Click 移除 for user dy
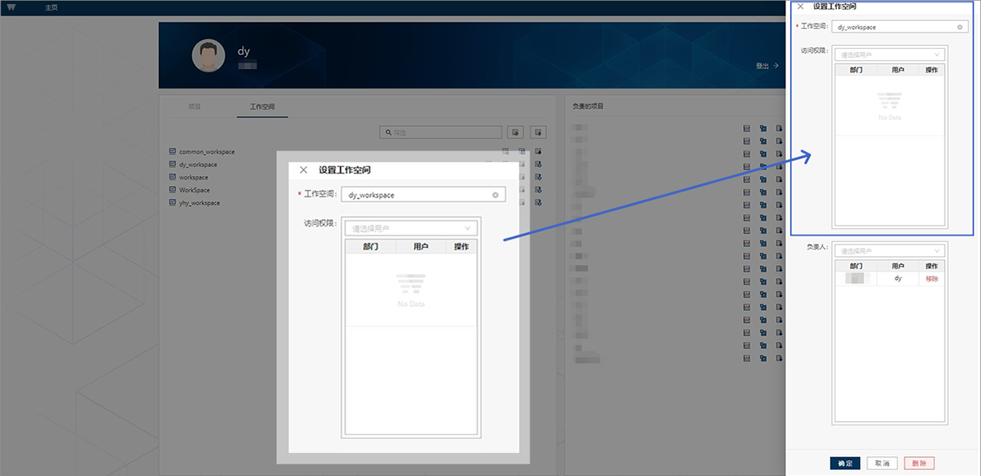This screenshot has height=476, width=981. 932,278
